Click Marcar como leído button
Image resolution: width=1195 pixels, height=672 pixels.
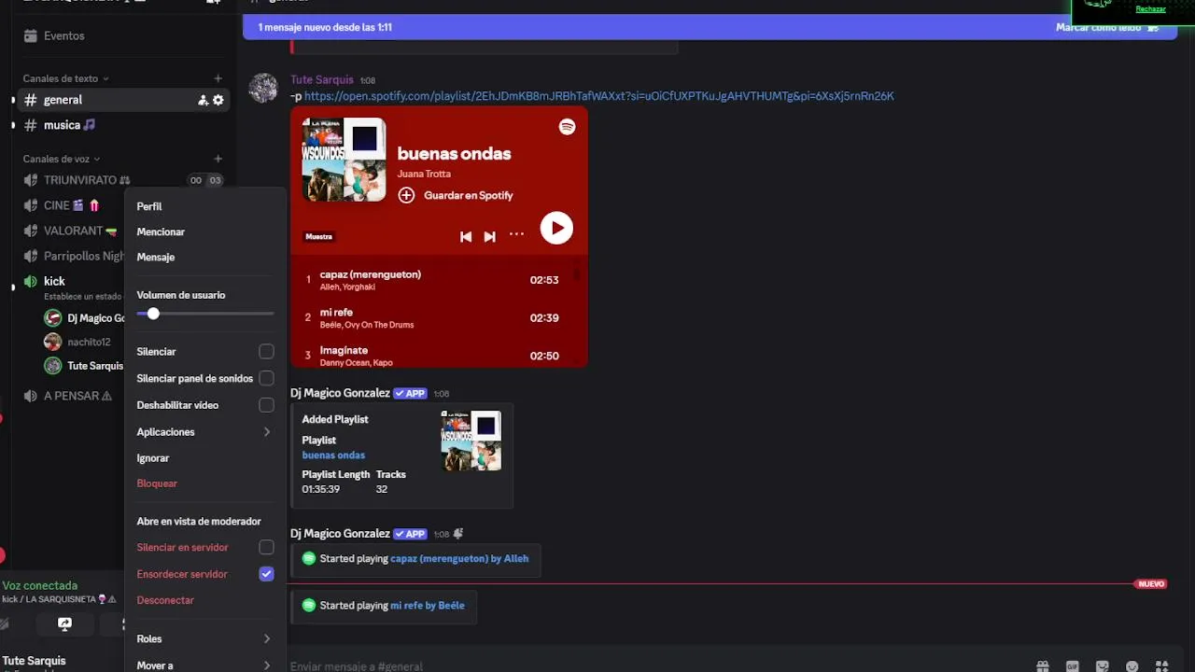point(1107,27)
